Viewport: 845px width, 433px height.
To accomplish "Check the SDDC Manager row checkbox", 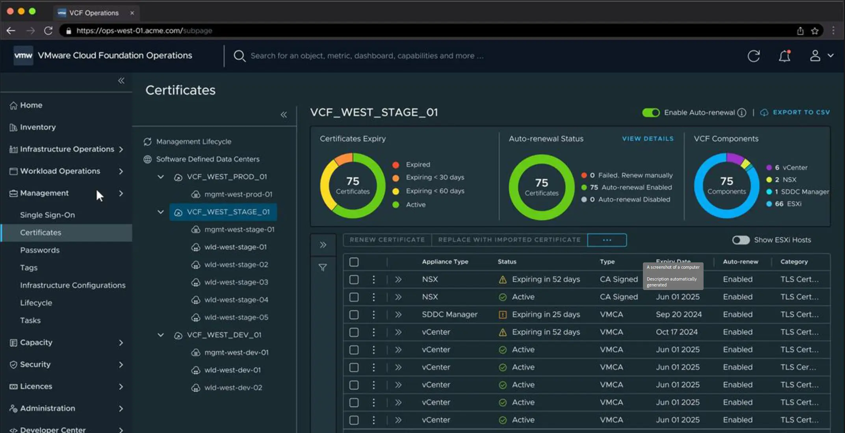I will click(354, 314).
